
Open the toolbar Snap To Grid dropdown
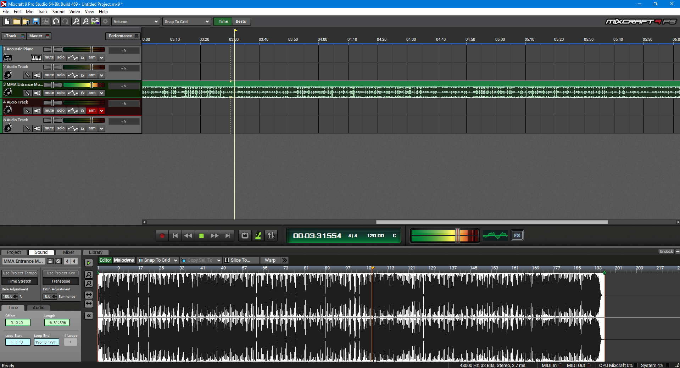[x=186, y=22]
